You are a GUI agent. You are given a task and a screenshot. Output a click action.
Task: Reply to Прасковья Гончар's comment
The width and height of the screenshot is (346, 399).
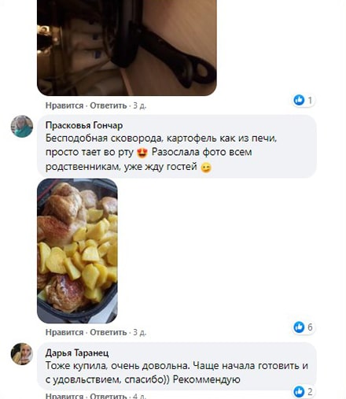click(x=109, y=332)
